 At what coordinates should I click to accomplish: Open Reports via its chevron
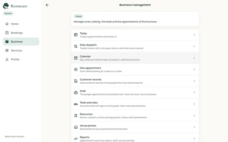coord(194,139)
